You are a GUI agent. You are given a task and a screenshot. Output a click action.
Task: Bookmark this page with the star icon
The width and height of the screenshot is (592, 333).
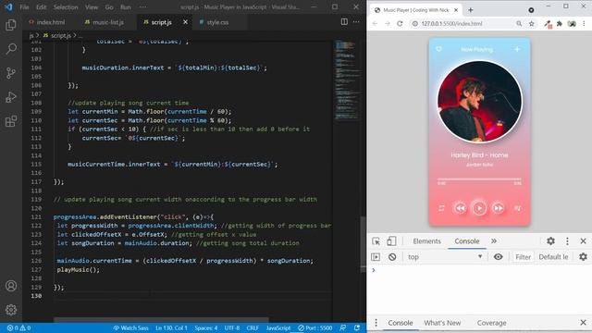(x=532, y=23)
